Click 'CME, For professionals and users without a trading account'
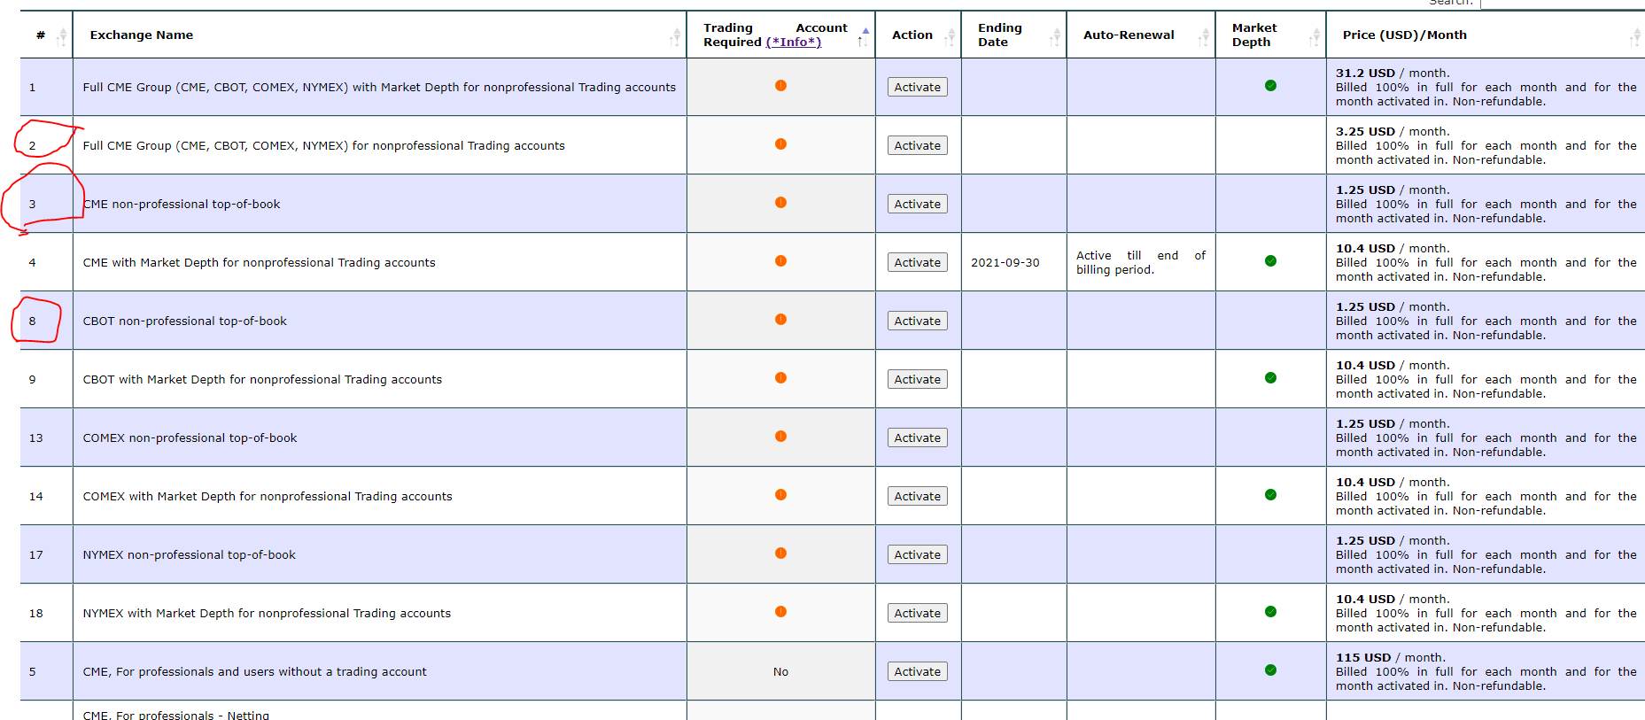The width and height of the screenshot is (1645, 720). [255, 672]
